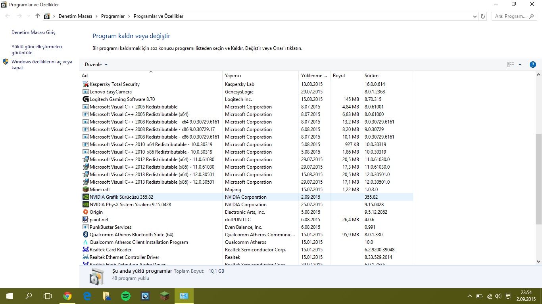Open recent locations dropdown arrow
Image resolution: width=542 pixels, height=304 pixels.
coord(28,16)
